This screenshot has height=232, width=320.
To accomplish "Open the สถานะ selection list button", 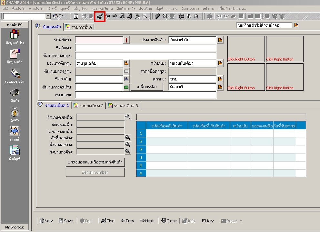I will (220, 79).
